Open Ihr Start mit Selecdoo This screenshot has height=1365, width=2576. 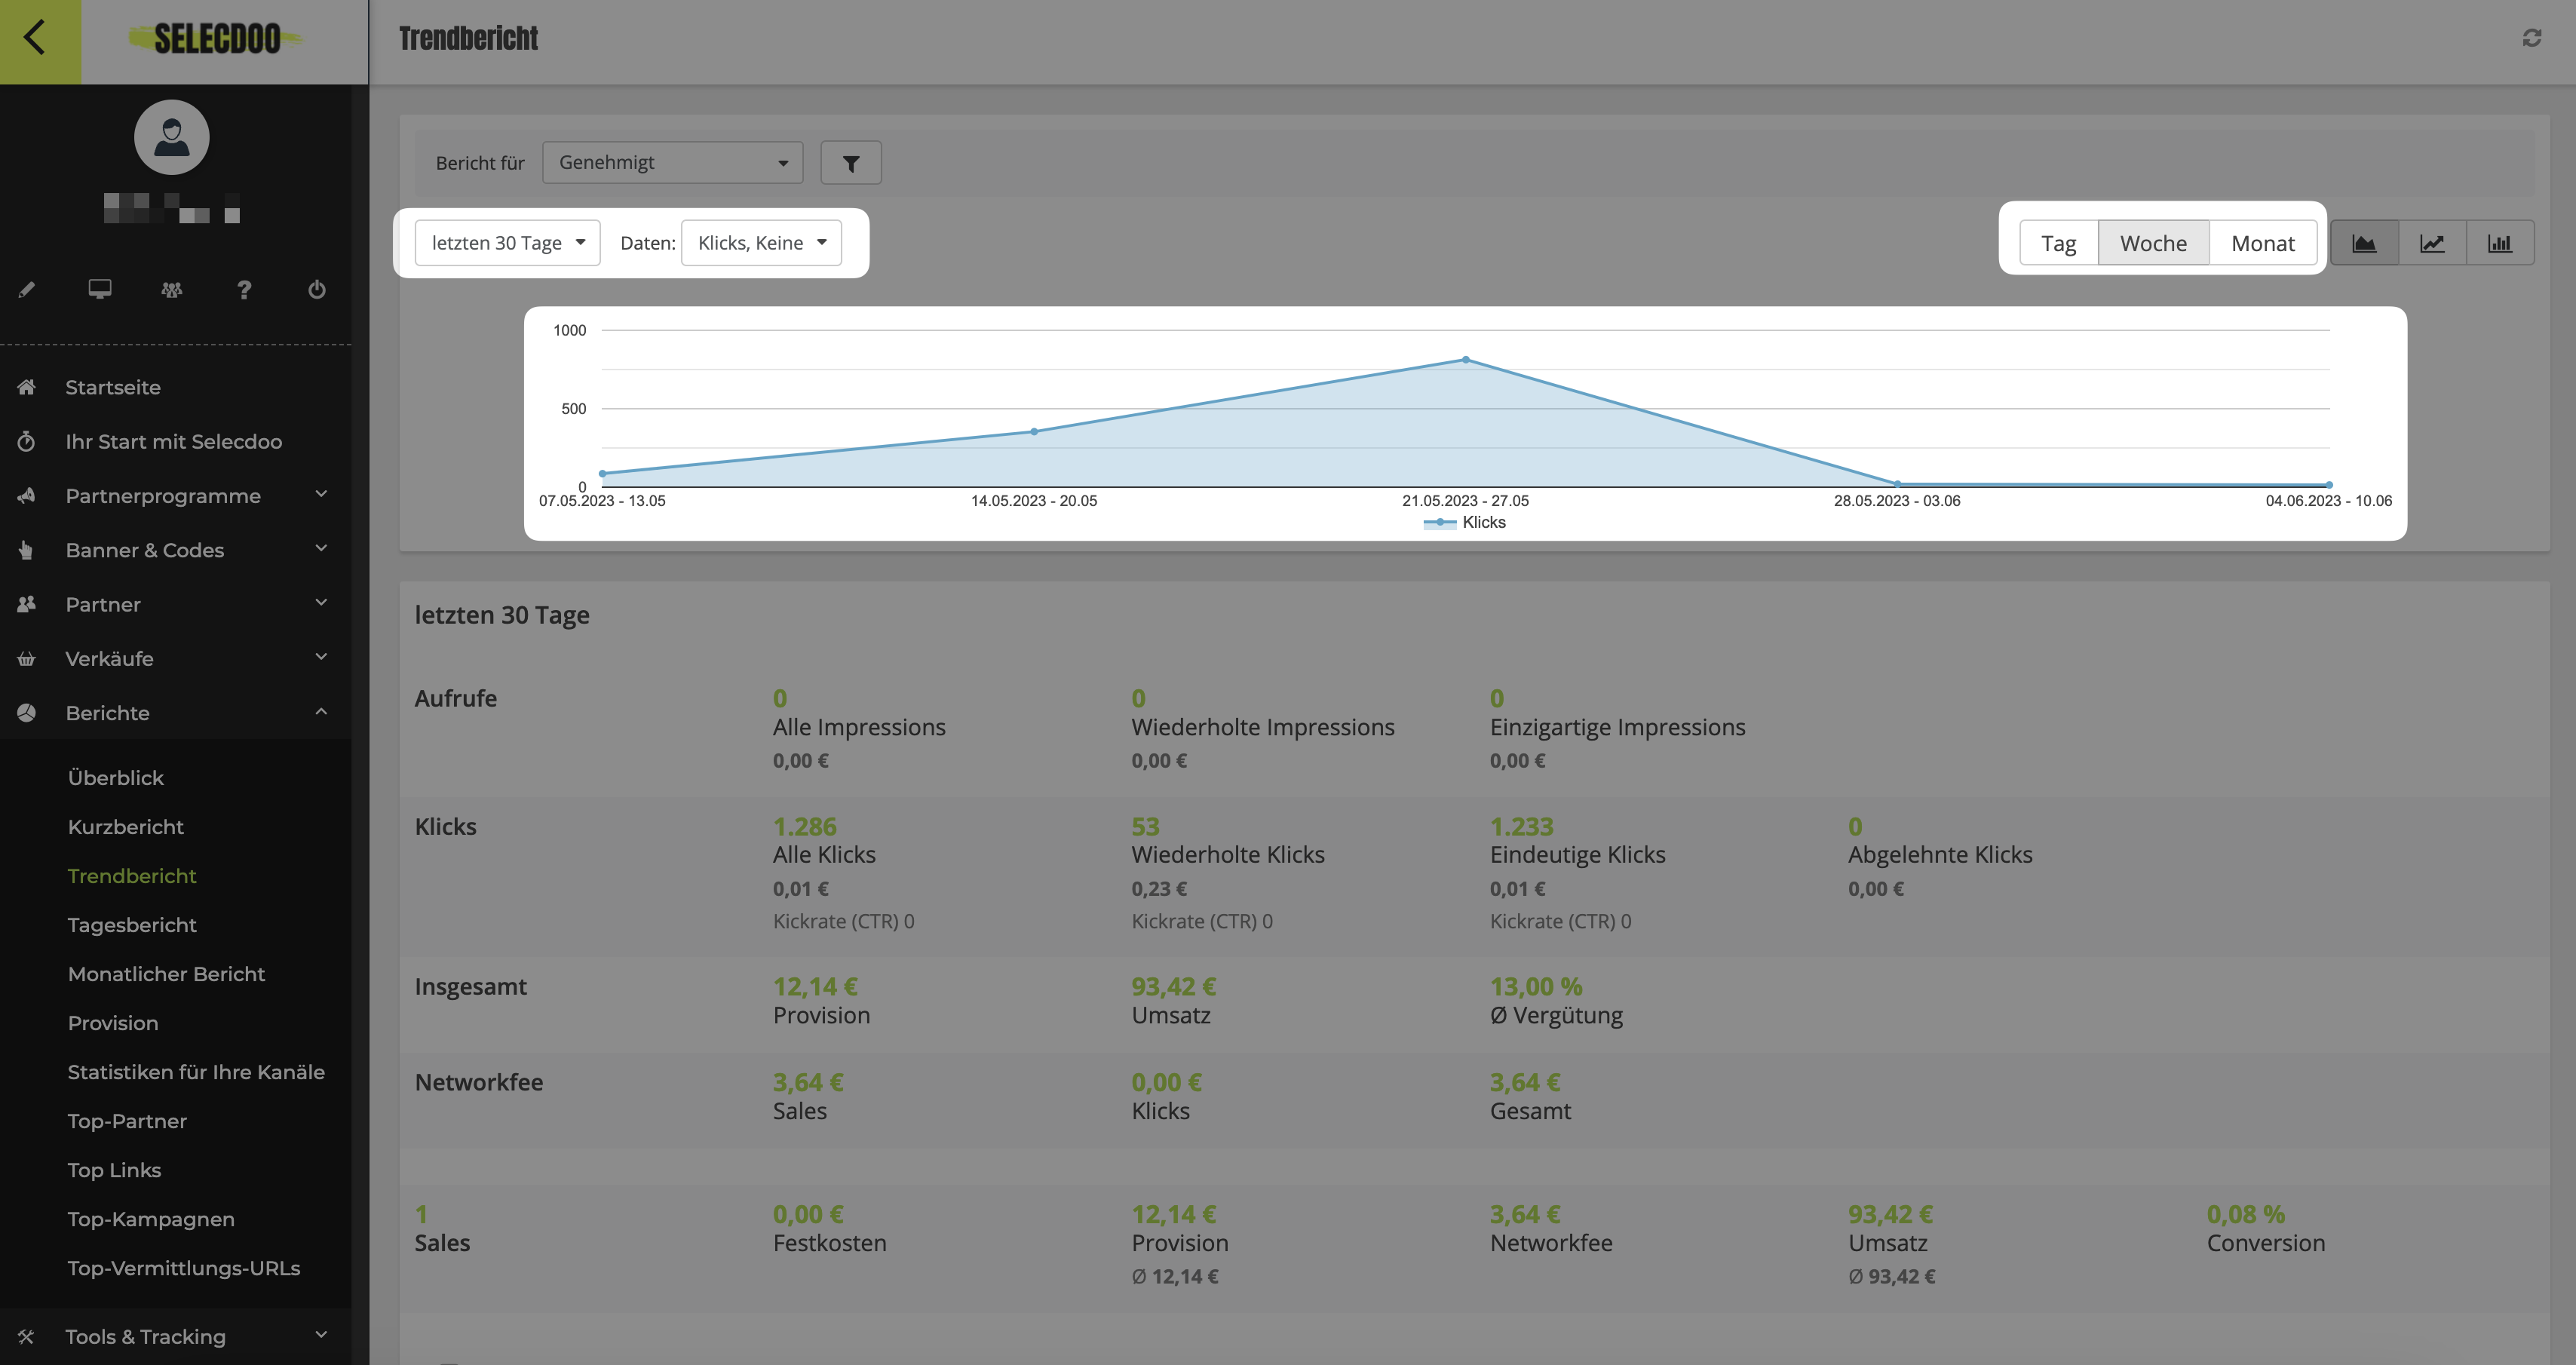174,441
